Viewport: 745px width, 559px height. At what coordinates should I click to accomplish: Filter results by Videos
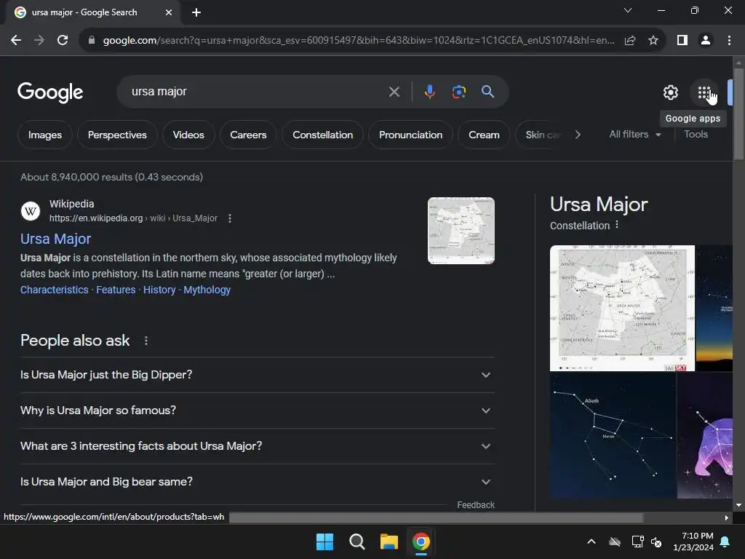188,135
